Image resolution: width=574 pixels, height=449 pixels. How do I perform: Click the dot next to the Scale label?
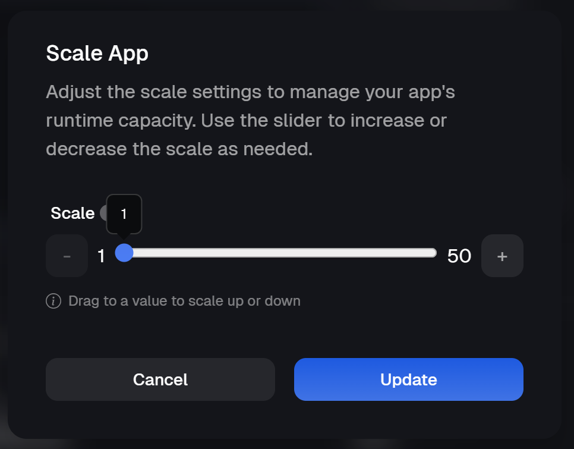[x=103, y=212]
